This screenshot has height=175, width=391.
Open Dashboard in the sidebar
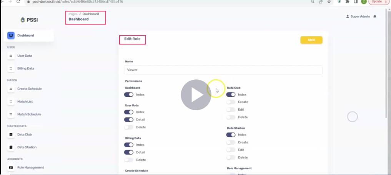coord(29,35)
